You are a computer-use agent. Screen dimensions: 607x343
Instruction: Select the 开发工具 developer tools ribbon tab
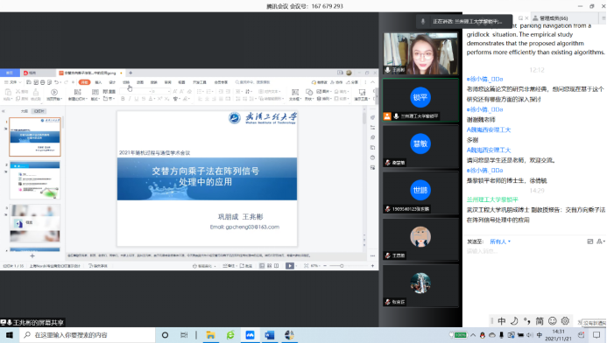click(x=200, y=82)
